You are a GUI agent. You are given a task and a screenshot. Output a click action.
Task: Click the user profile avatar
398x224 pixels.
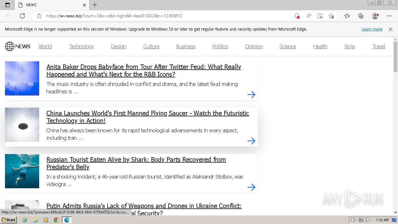(375, 16)
